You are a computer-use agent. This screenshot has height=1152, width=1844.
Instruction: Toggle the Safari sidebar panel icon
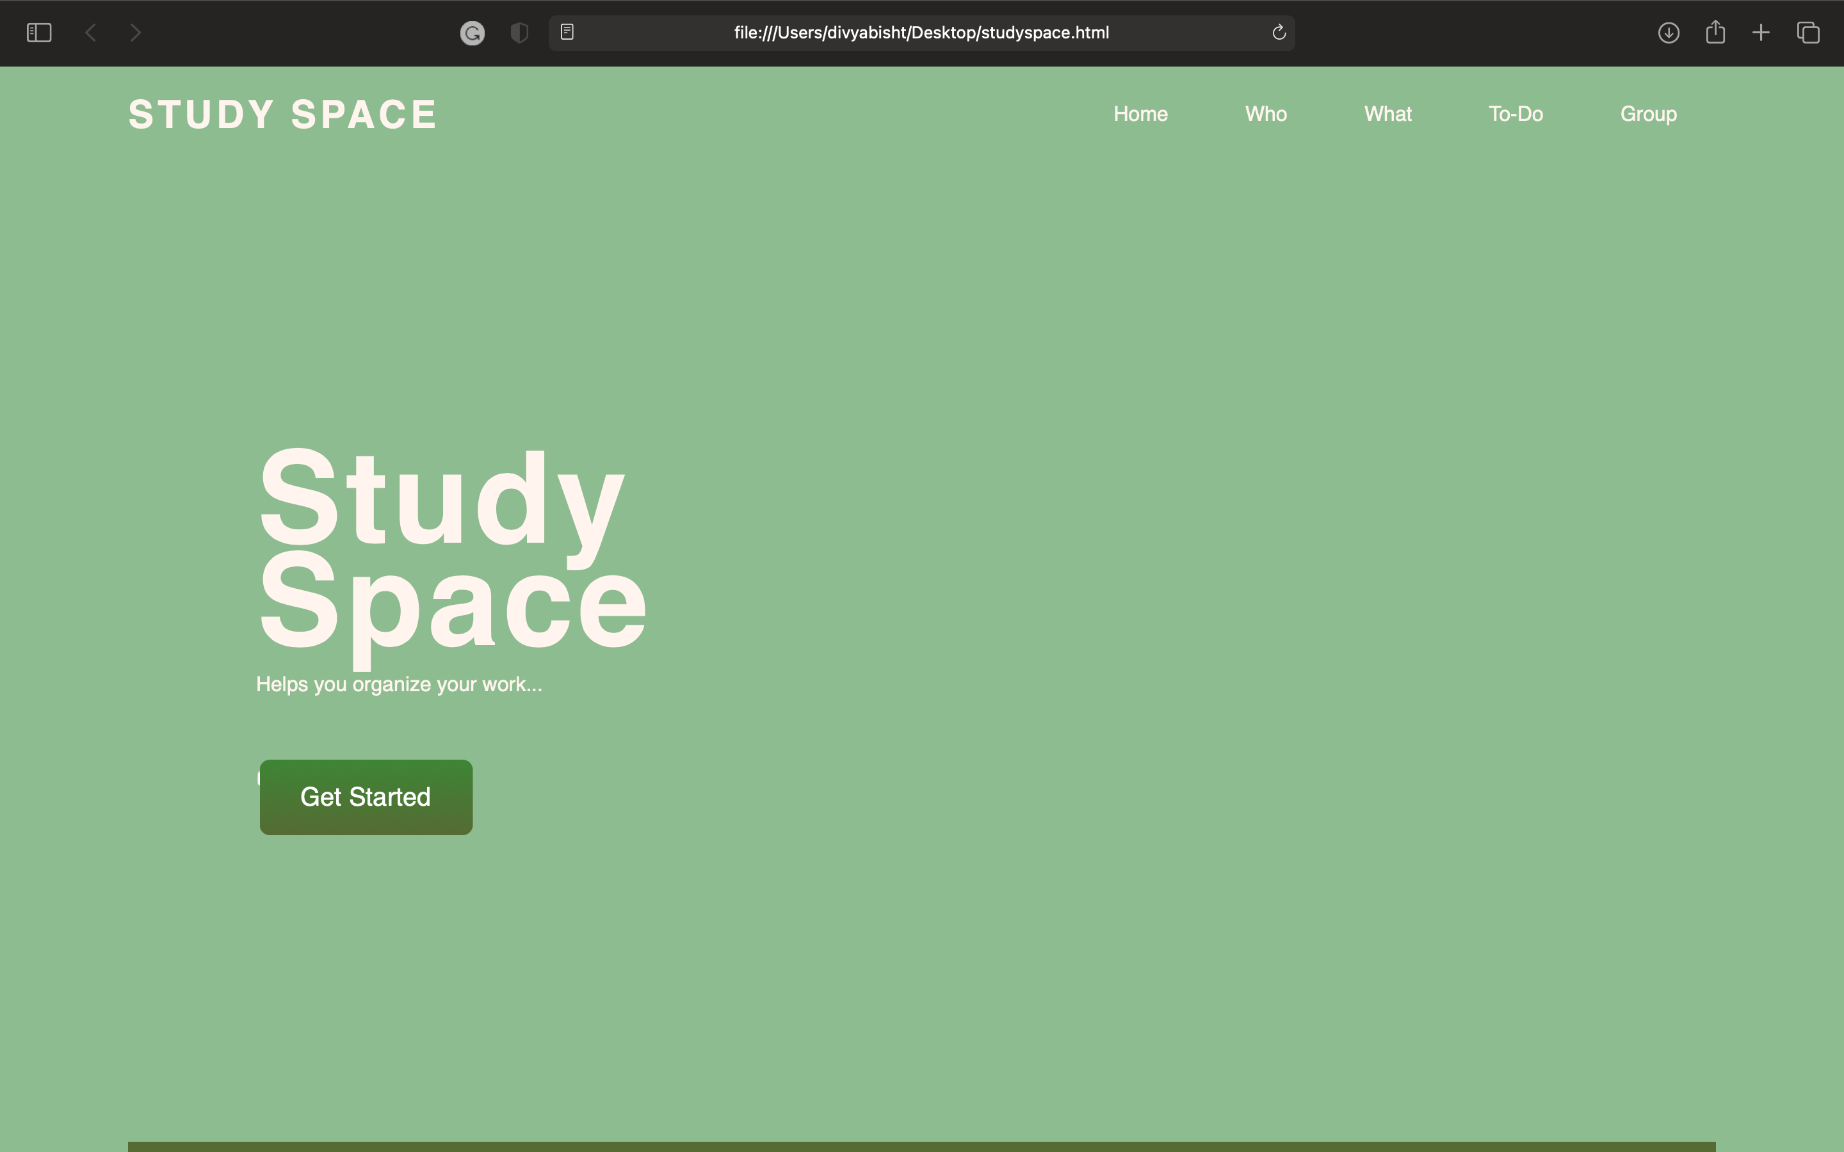tap(39, 33)
